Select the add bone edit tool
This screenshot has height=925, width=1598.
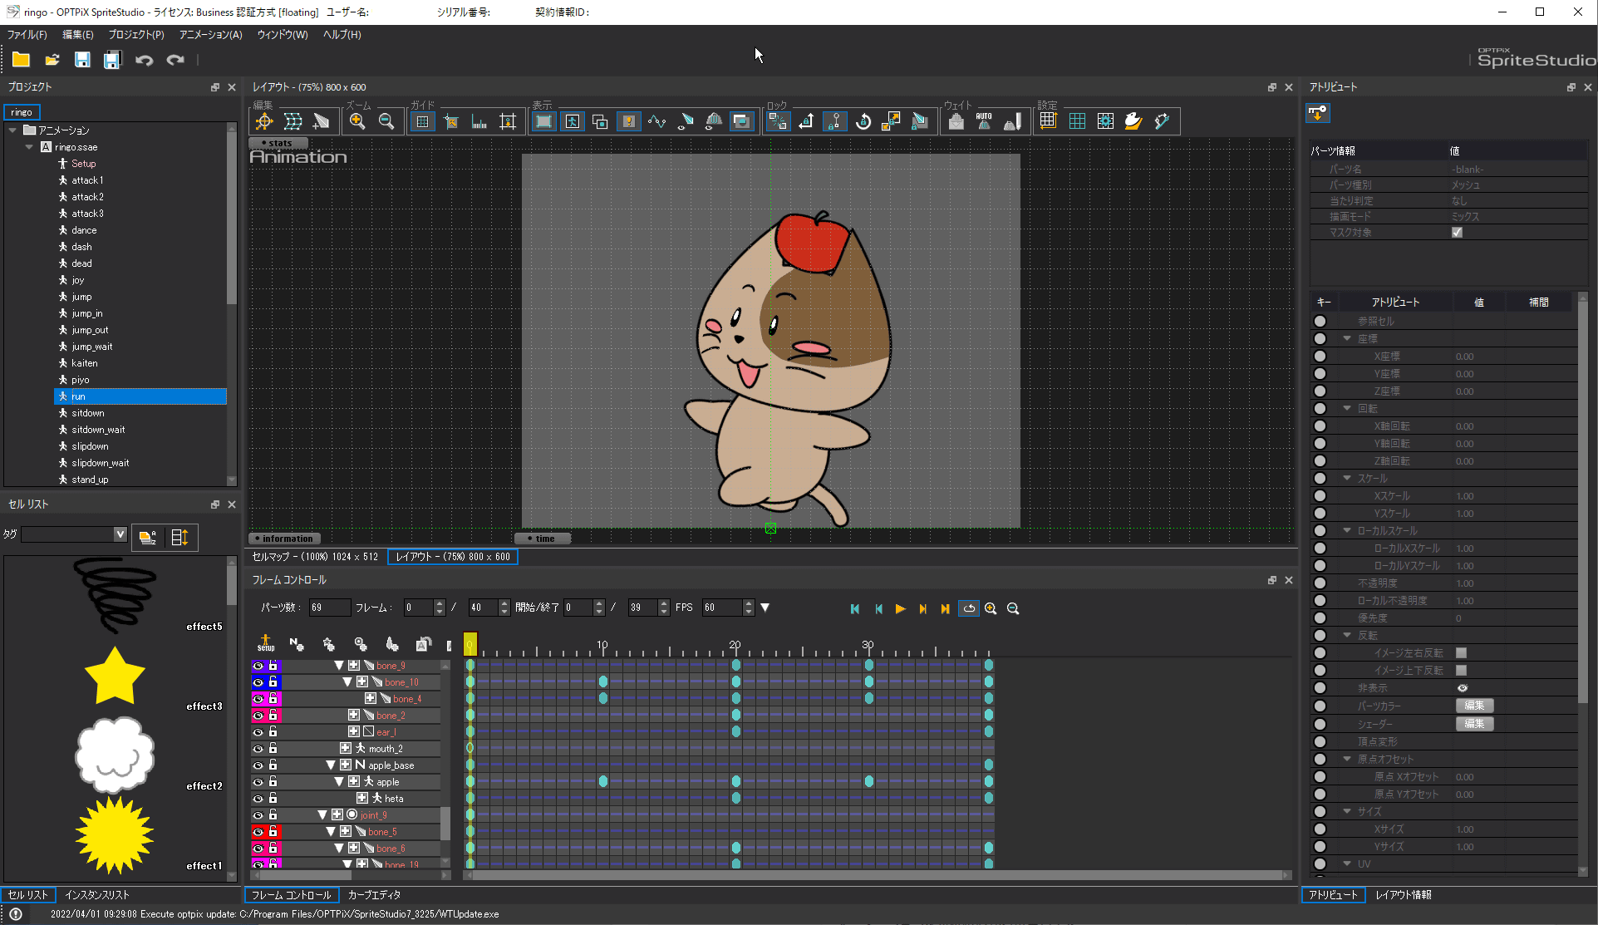(x=321, y=121)
